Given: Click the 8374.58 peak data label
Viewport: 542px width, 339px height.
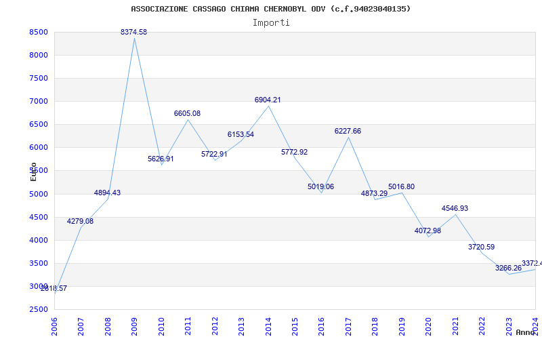Looking at the screenshot, I should (x=133, y=32).
